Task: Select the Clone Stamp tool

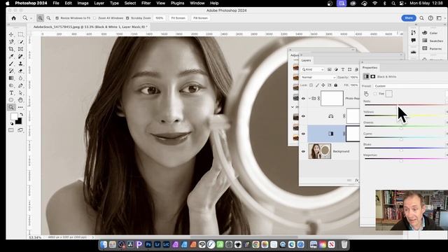Action: click(20, 64)
